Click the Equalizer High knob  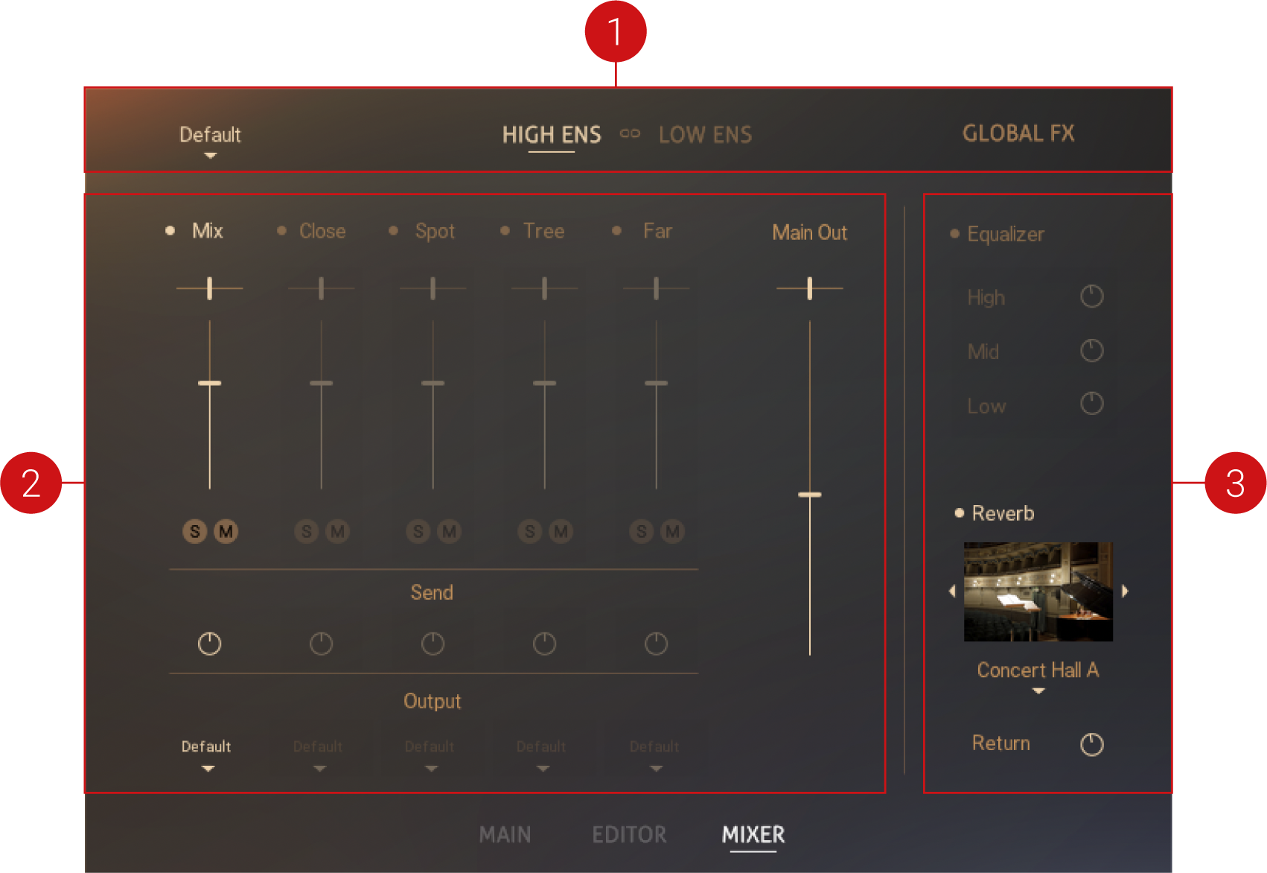pos(1091,296)
